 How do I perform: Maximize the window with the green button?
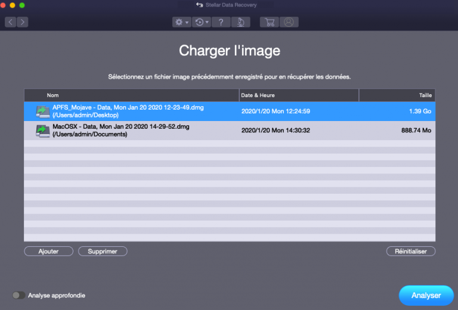coord(22,5)
